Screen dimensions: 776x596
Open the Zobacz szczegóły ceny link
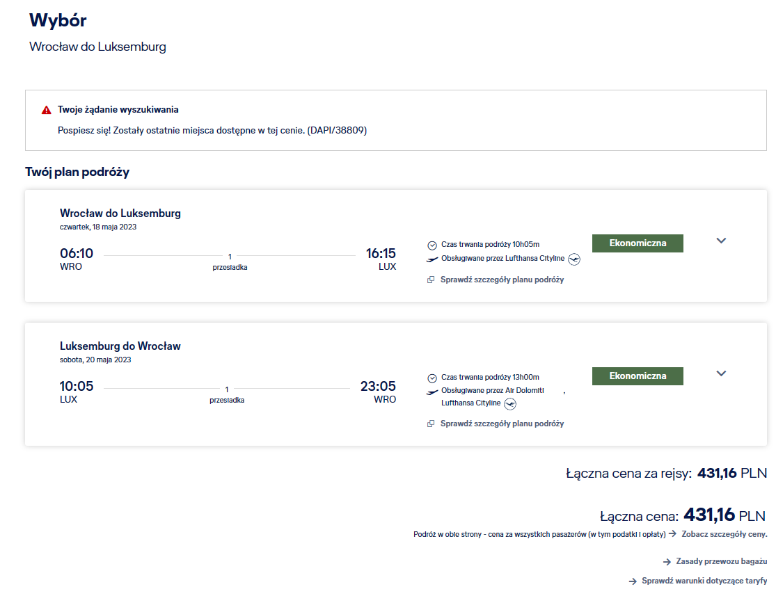click(x=724, y=534)
